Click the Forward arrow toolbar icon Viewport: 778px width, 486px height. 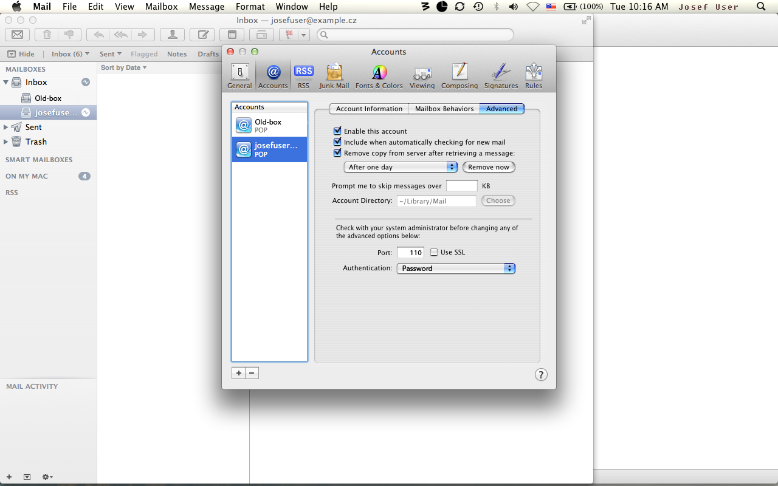142,35
